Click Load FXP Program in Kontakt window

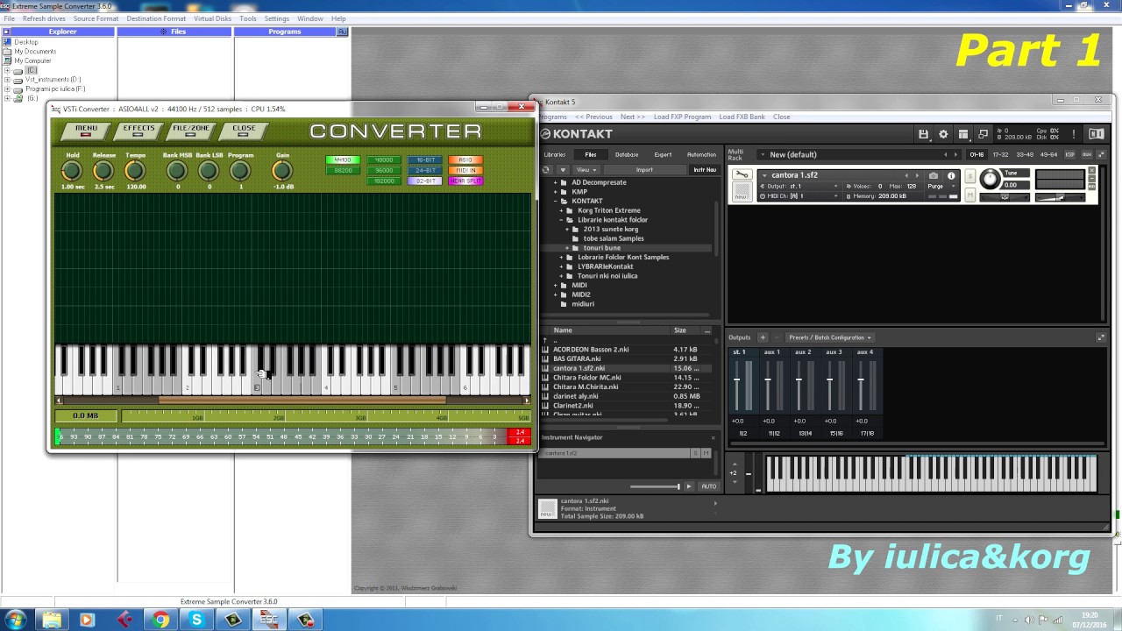682,117
